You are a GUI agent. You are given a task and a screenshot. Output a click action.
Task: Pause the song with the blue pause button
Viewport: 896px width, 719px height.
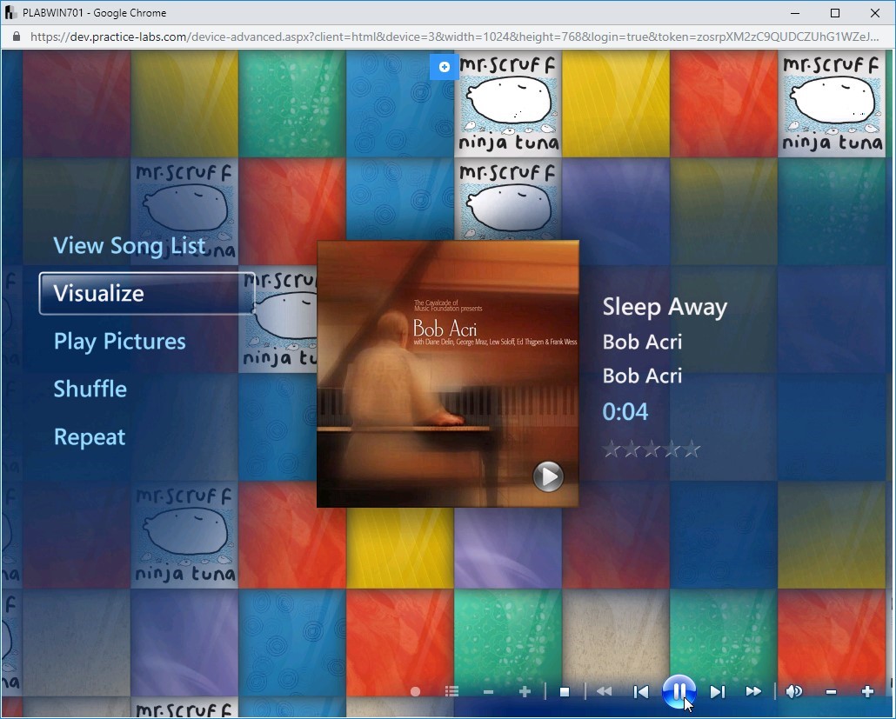679,691
